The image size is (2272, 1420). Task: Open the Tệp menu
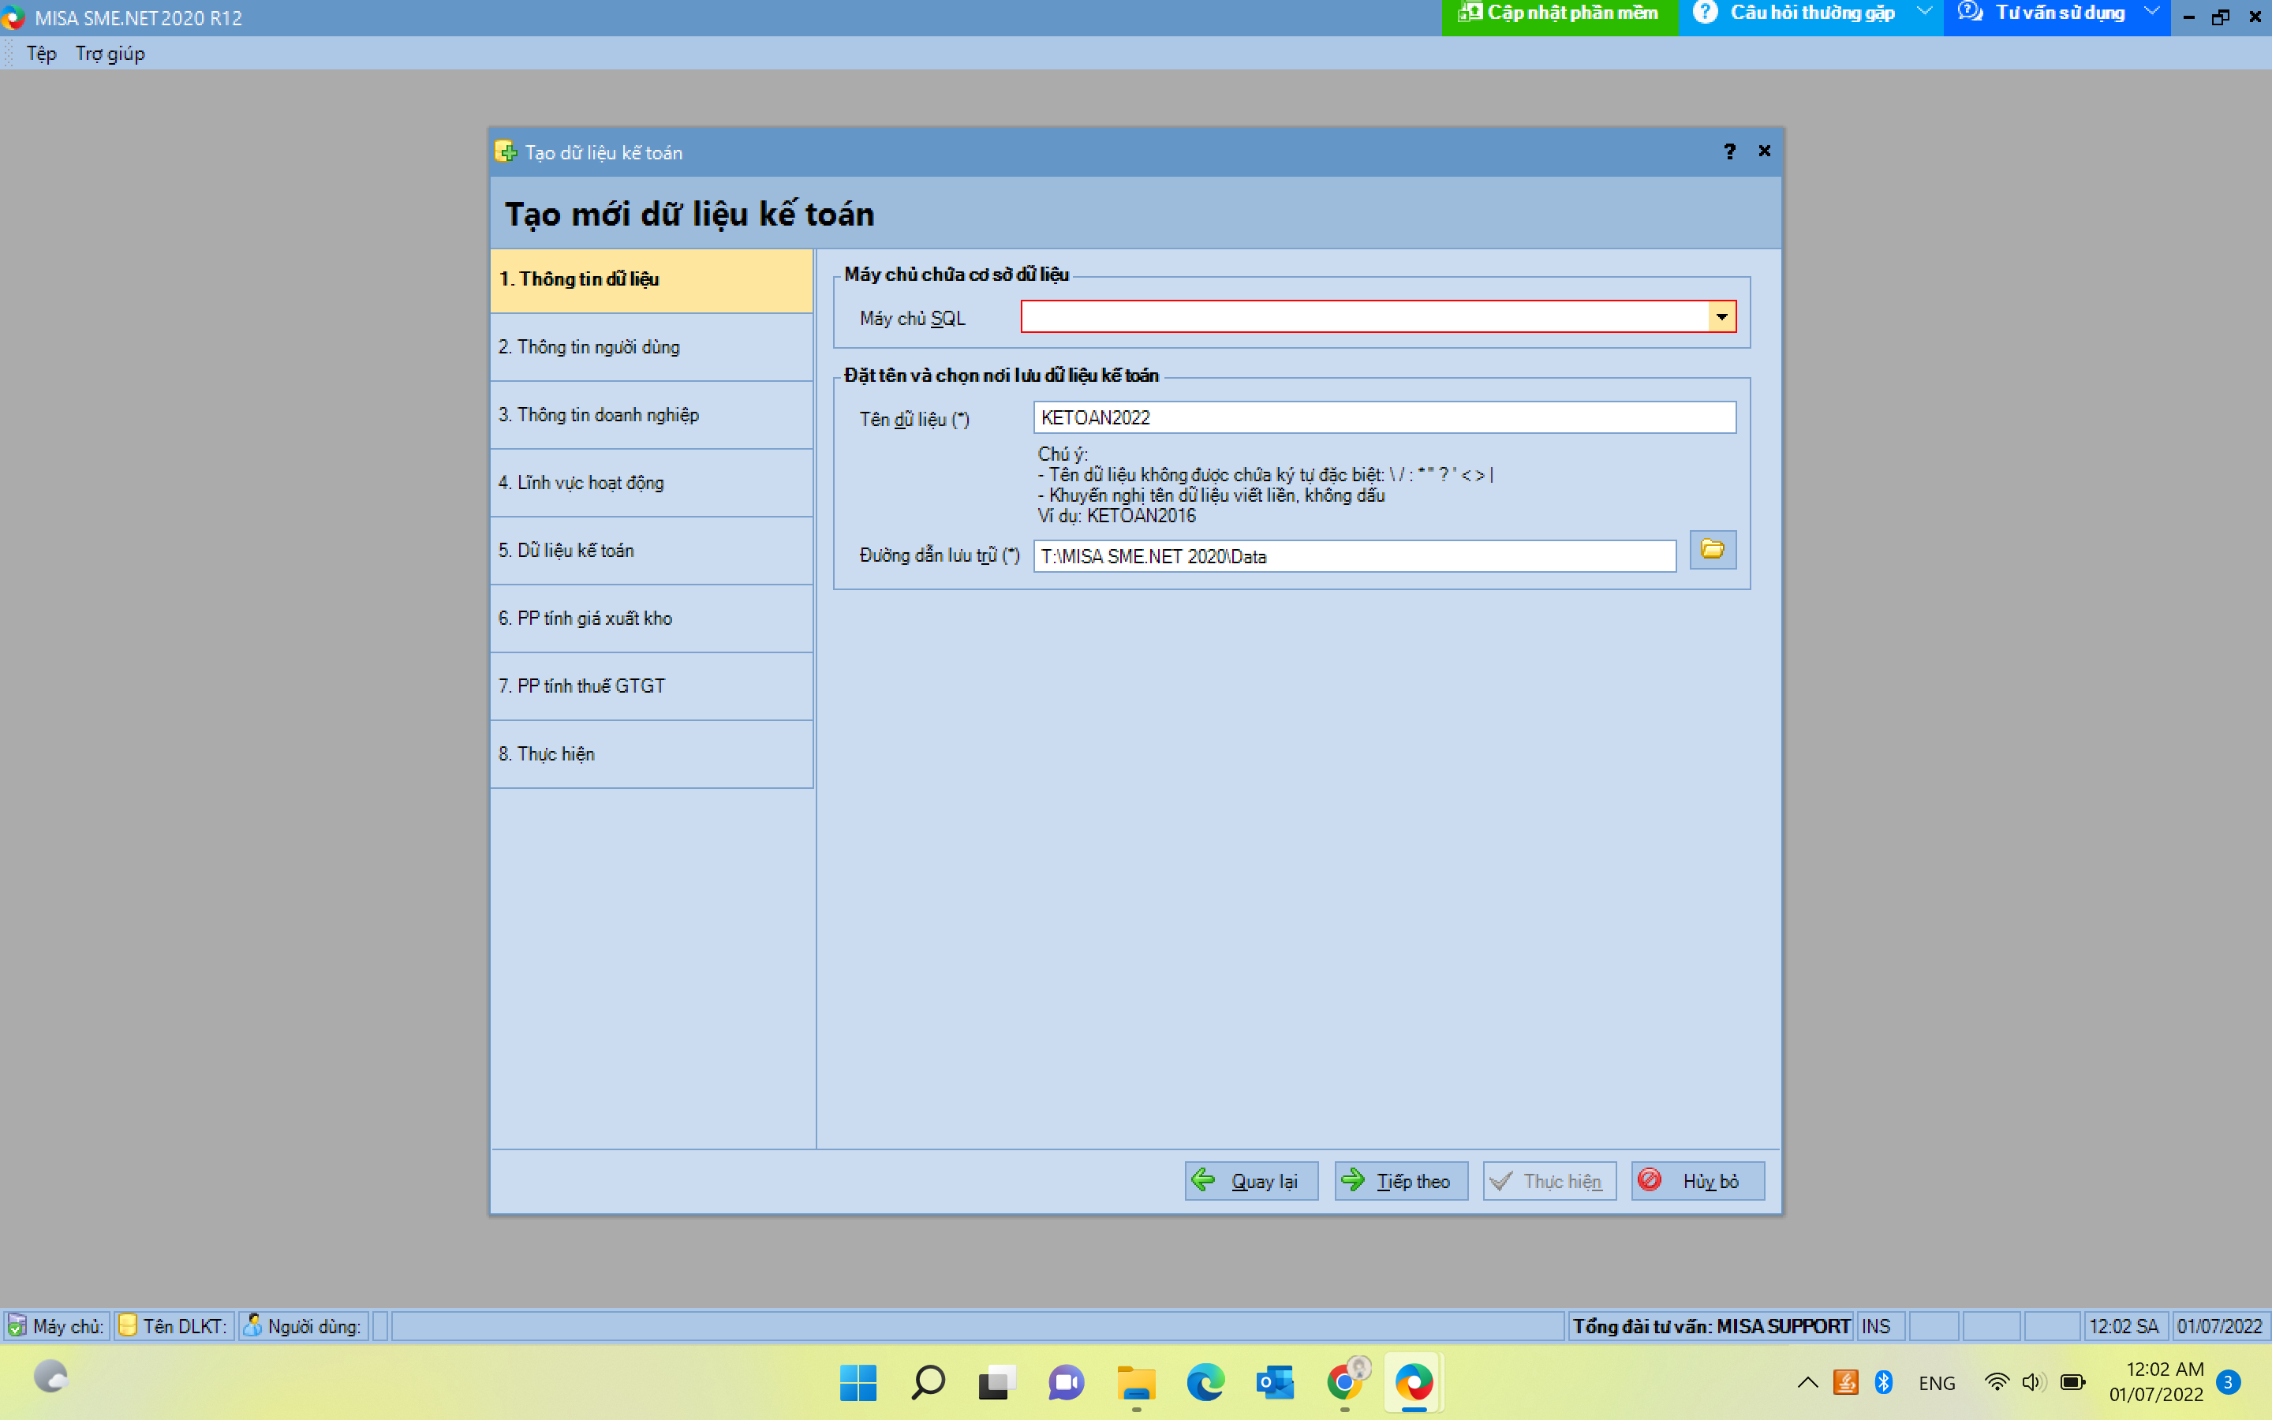tap(41, 54)
